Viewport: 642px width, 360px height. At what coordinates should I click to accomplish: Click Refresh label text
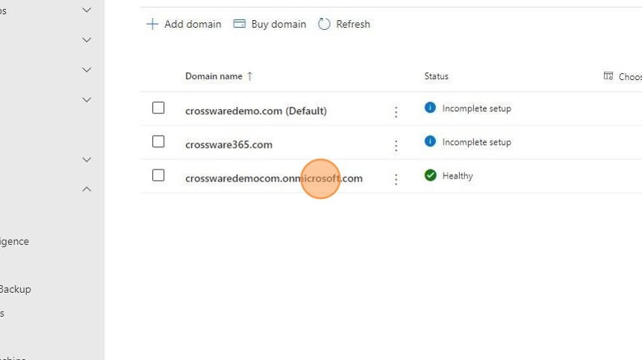point(353,24)
